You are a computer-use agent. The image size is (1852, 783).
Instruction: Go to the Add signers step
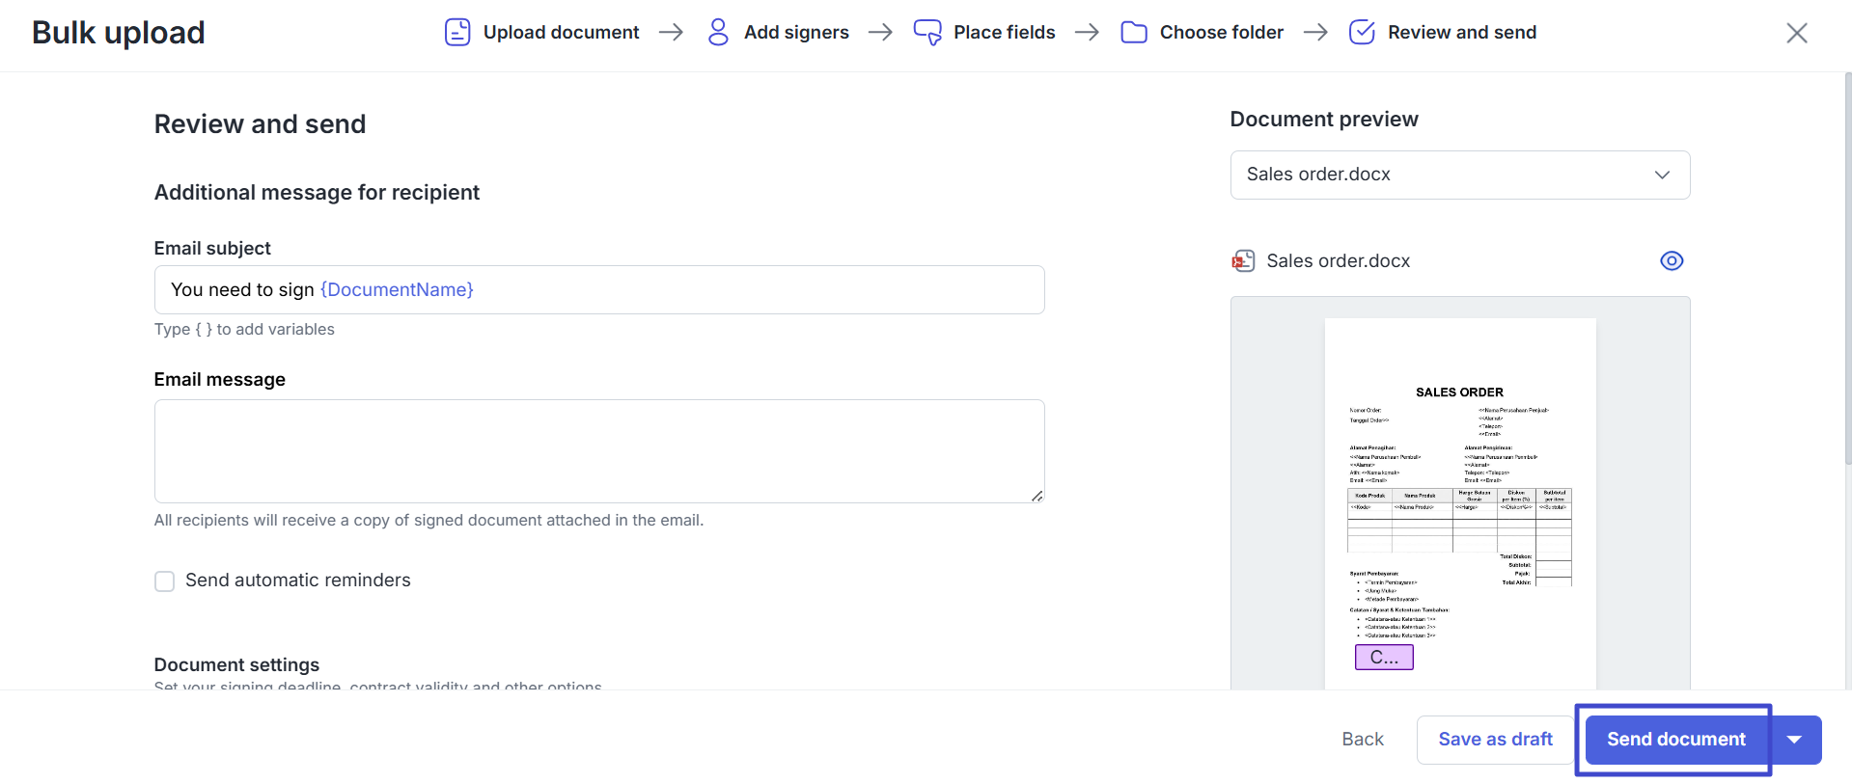click(x=796, y=32)
